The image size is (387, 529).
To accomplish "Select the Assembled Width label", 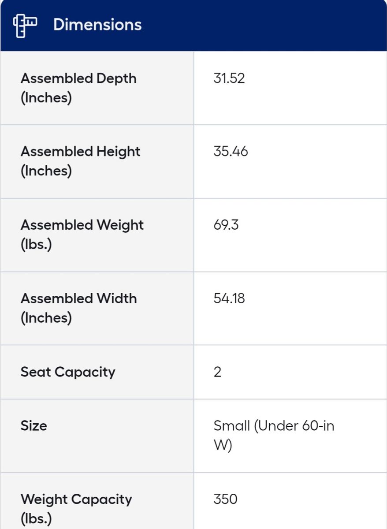I will point(78,299).
